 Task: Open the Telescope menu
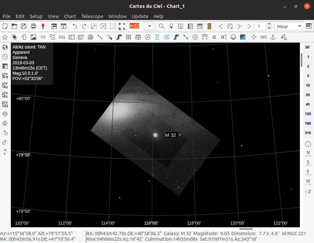tap(92, 16)
